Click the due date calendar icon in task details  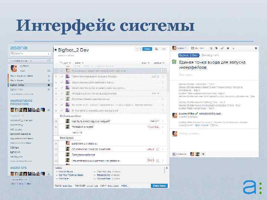pos(192,48)
